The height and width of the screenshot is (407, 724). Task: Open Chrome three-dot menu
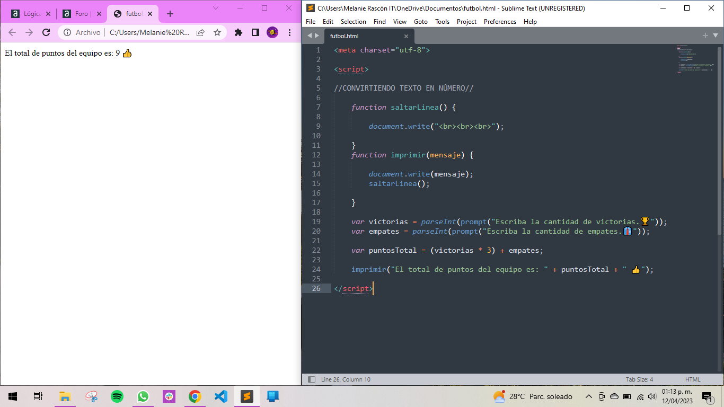point(289,32)
